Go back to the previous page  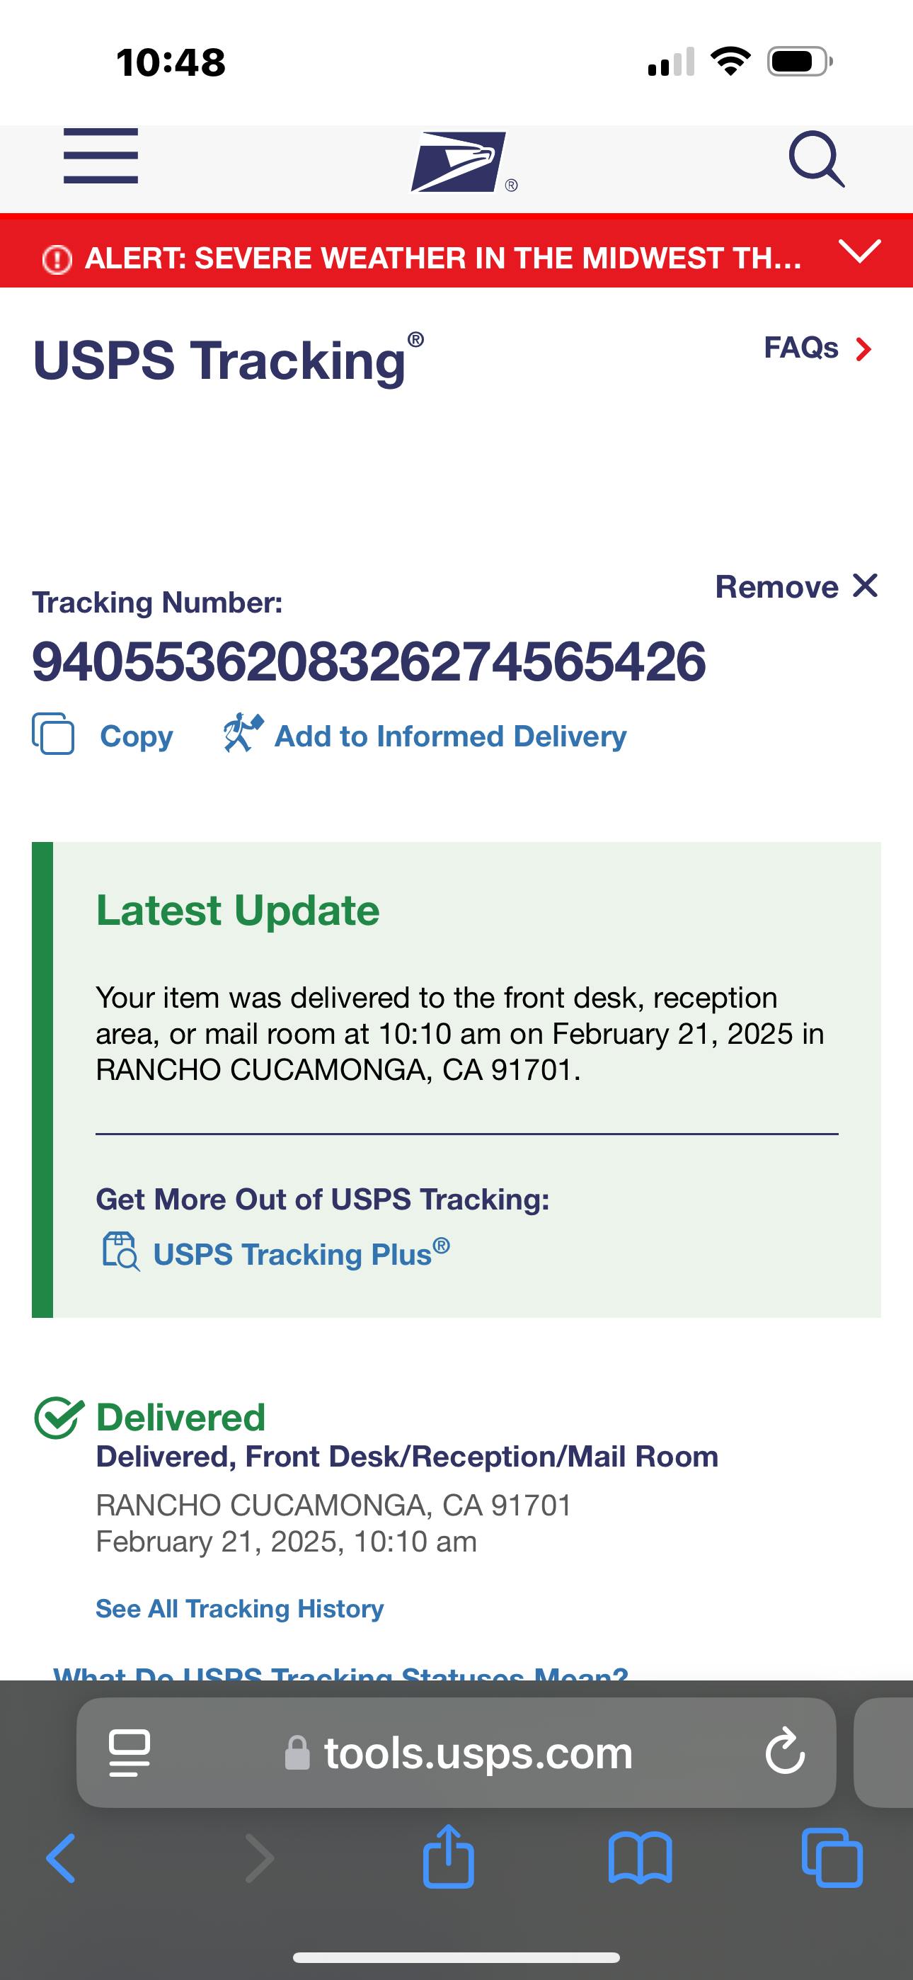(x=61, y=1857)
